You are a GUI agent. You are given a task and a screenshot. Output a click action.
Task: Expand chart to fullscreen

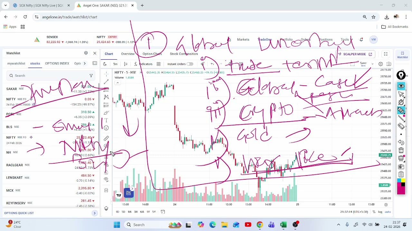[x=386, y=54]
